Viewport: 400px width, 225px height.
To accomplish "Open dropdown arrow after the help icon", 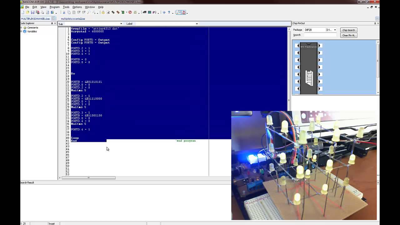I will 173,13.
